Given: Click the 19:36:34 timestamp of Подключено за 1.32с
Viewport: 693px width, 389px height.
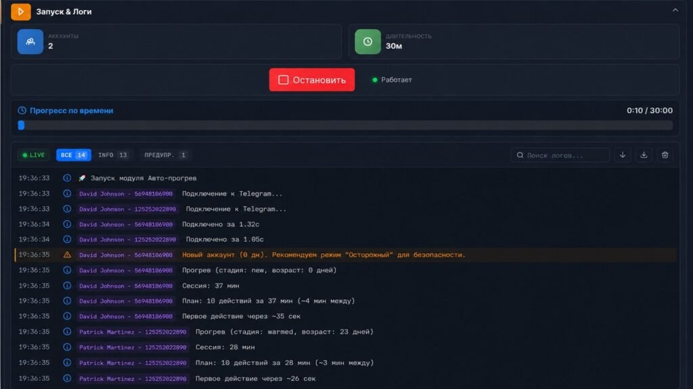Looking at the screenshot, I should (34, 224).
